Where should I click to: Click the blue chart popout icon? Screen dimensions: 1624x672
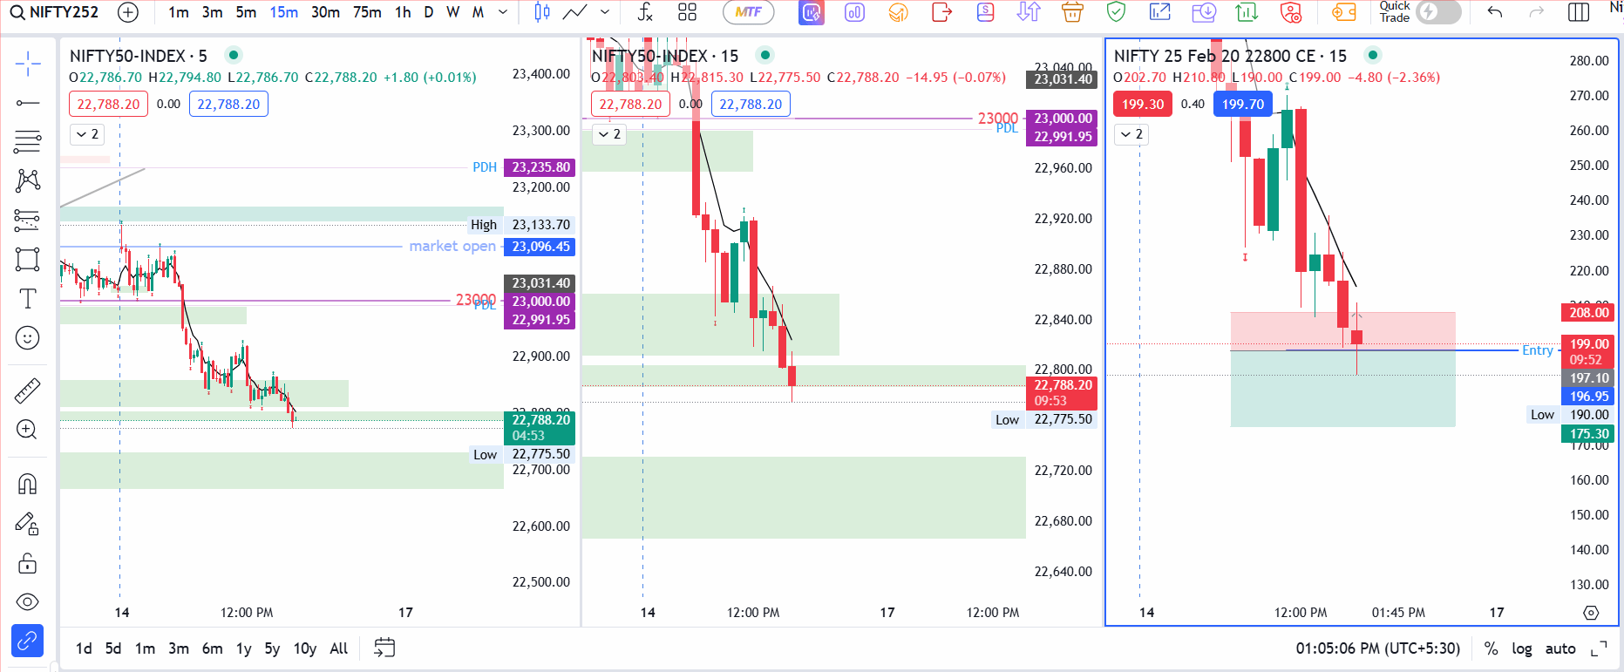point(1160,12)
